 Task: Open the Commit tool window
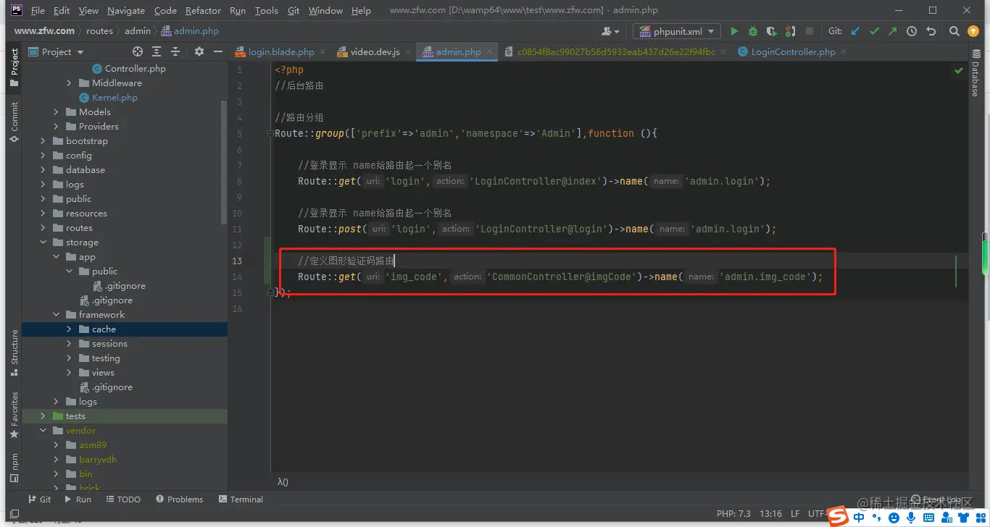14,122
